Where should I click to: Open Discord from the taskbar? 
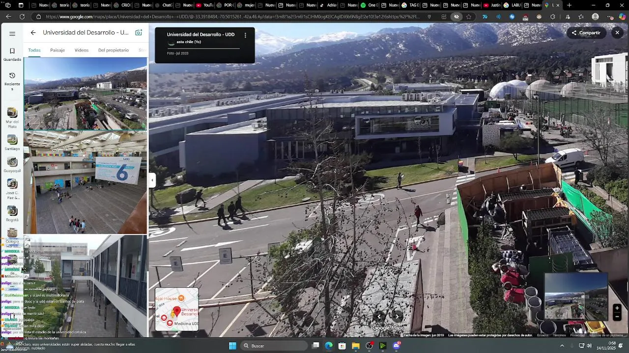(397, 346)
